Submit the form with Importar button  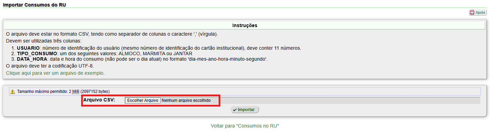tap(245, 110)
